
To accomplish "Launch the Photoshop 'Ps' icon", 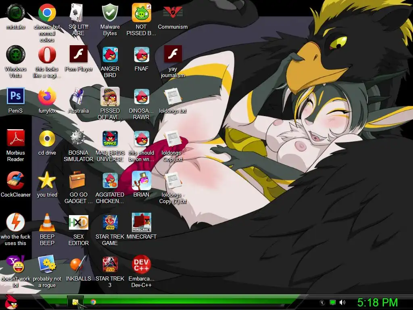I will (16, 96).
